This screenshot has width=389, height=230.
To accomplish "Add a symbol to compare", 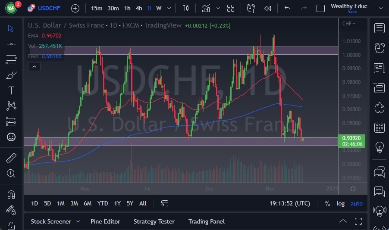I will [x=75, y=9].
